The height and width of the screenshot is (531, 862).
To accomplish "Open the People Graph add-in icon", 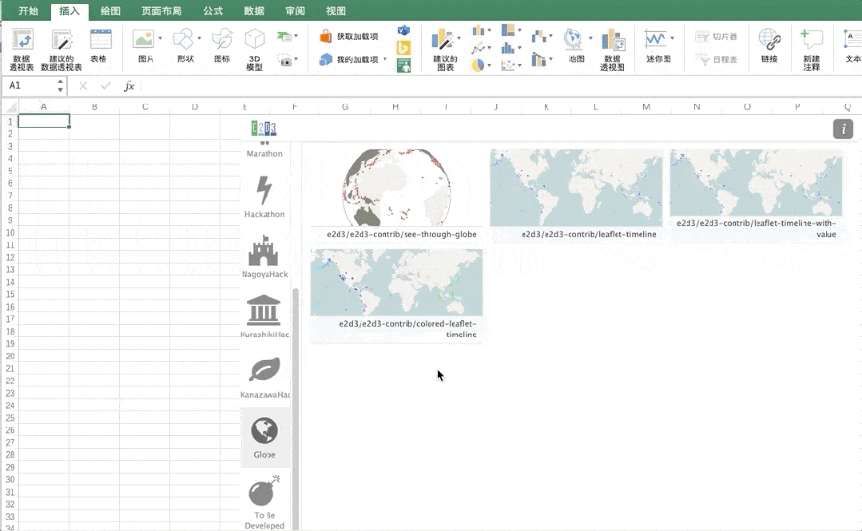I will [x=403, y=66].
